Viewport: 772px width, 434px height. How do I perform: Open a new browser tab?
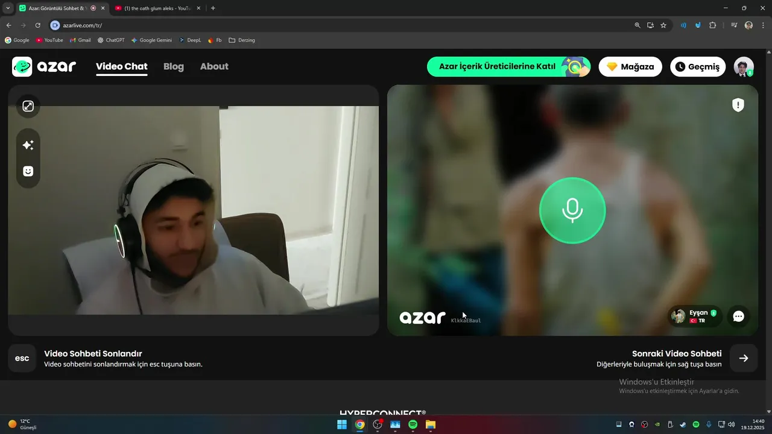[213, 8]
